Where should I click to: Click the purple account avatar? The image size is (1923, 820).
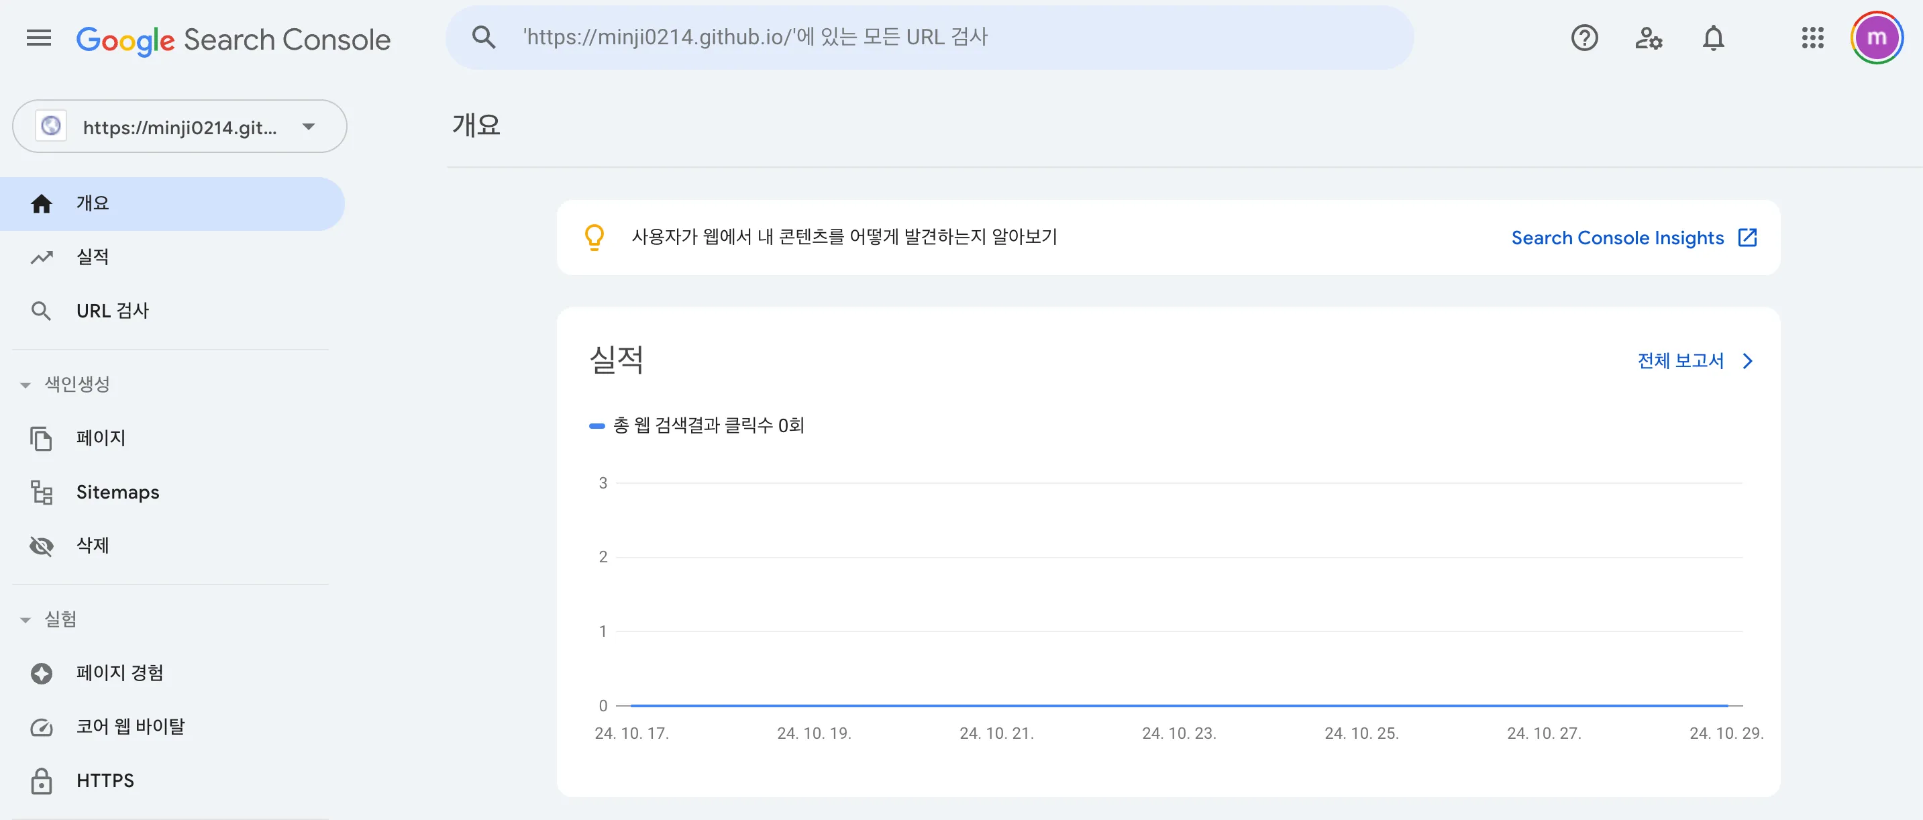pos(1876,38)
